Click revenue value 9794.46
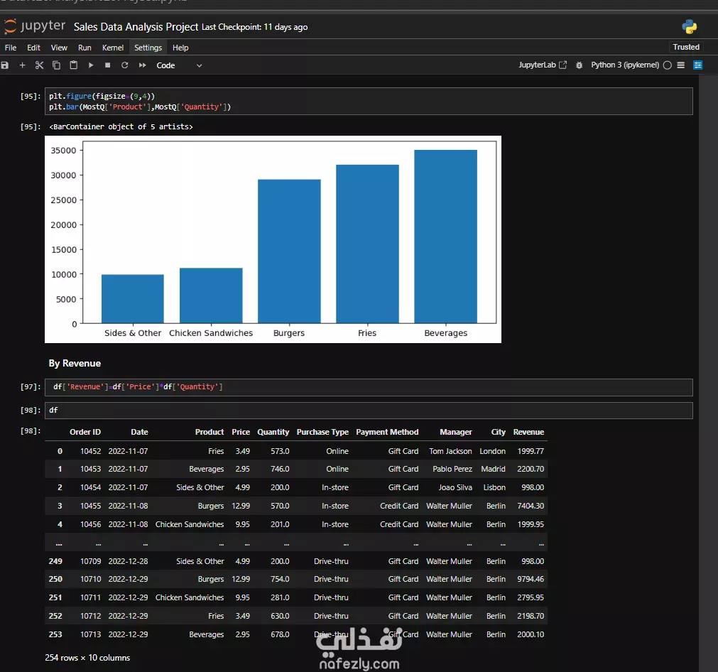Viewport: 718px width, 672px height. 531,579
